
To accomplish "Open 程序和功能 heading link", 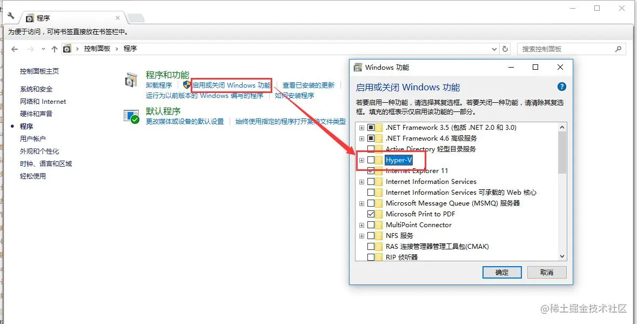I will click(167, 75).
